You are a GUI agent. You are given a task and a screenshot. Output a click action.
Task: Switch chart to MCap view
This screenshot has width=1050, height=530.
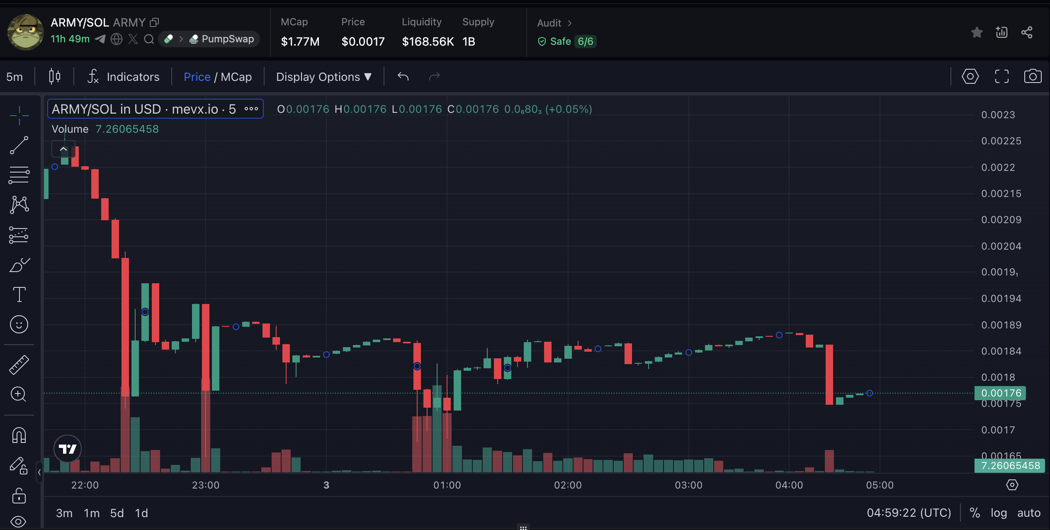click(236, 77)
